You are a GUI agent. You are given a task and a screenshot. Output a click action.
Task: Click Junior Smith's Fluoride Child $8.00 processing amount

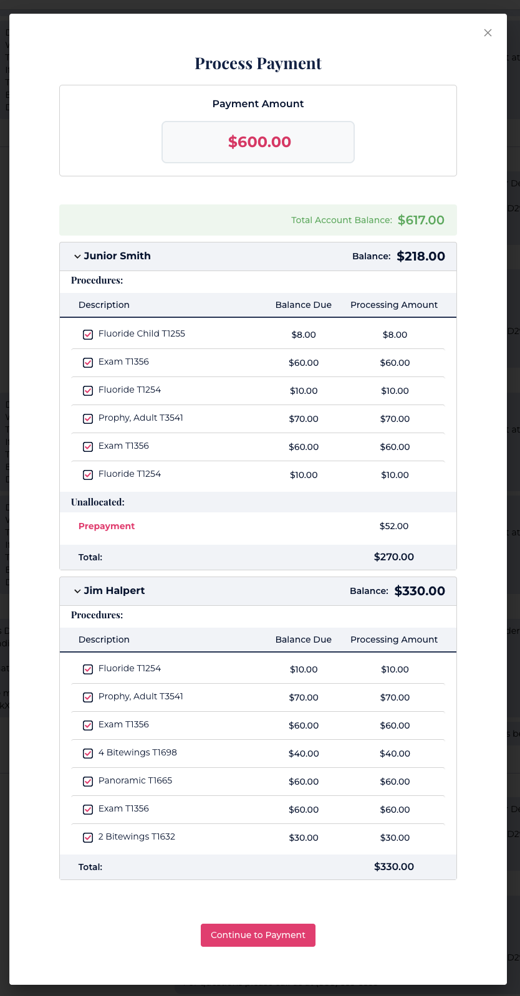pyautogui.click(x=395, y=335)
